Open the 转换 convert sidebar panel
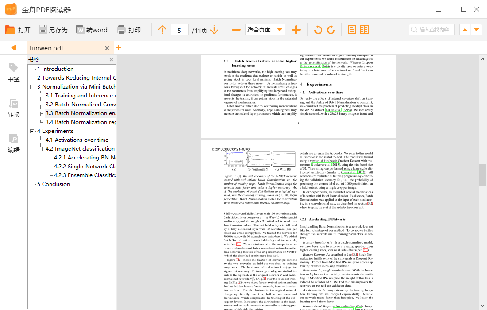This screenshot has height=310, width=487. (x=14, y=108)
